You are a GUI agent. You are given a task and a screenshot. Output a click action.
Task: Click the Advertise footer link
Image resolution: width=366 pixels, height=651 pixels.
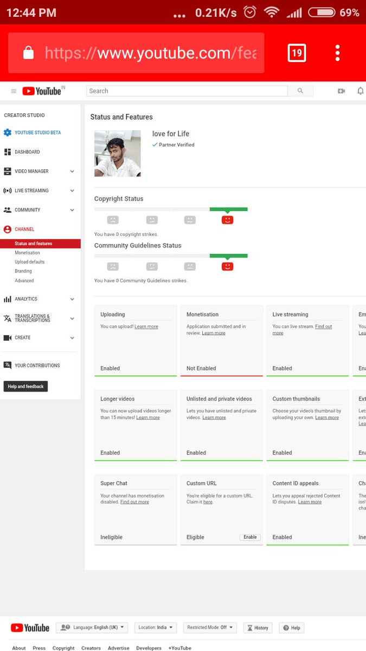click(119, 648)
